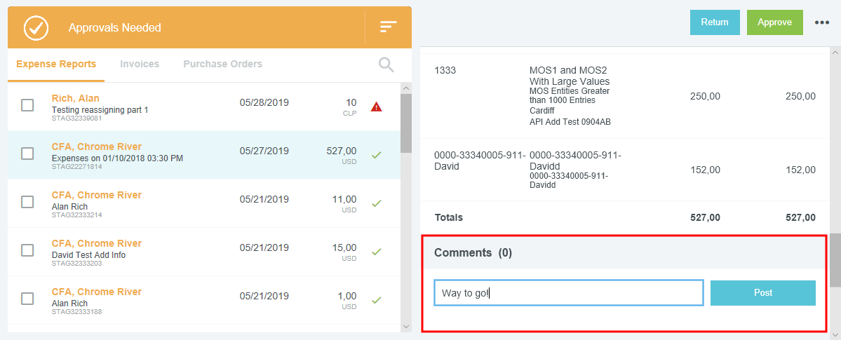Click the search magnifying glass icon
Viewport: 841px width, 340px height.
click(x=386, y=64)
